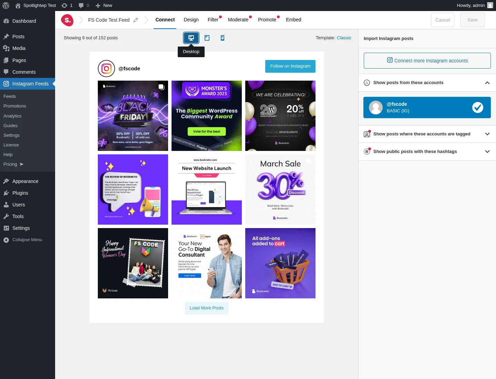Switch to the Embed tab
Viewport: 496px width, 379px height.
coord(293,20)
